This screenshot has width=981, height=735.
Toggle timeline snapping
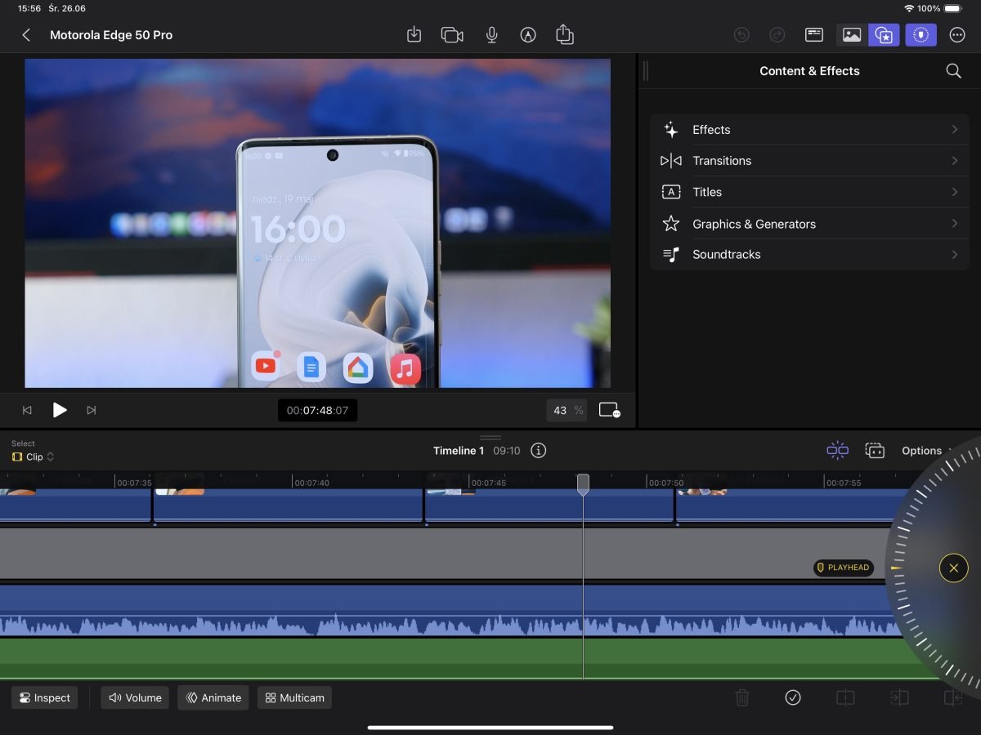point(838,451)
